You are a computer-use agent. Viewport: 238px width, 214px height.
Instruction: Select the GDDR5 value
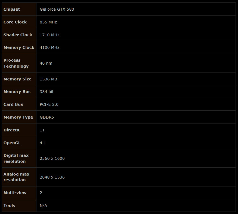[47, 117]
